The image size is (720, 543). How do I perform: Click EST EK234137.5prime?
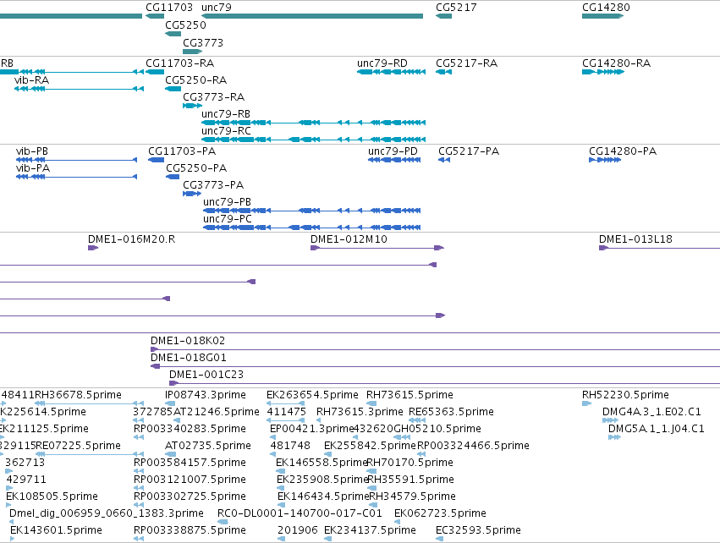[328, 540]
